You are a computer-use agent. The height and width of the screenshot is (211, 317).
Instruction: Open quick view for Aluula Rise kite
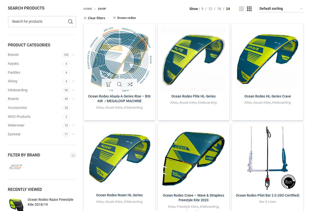(119, 84)
